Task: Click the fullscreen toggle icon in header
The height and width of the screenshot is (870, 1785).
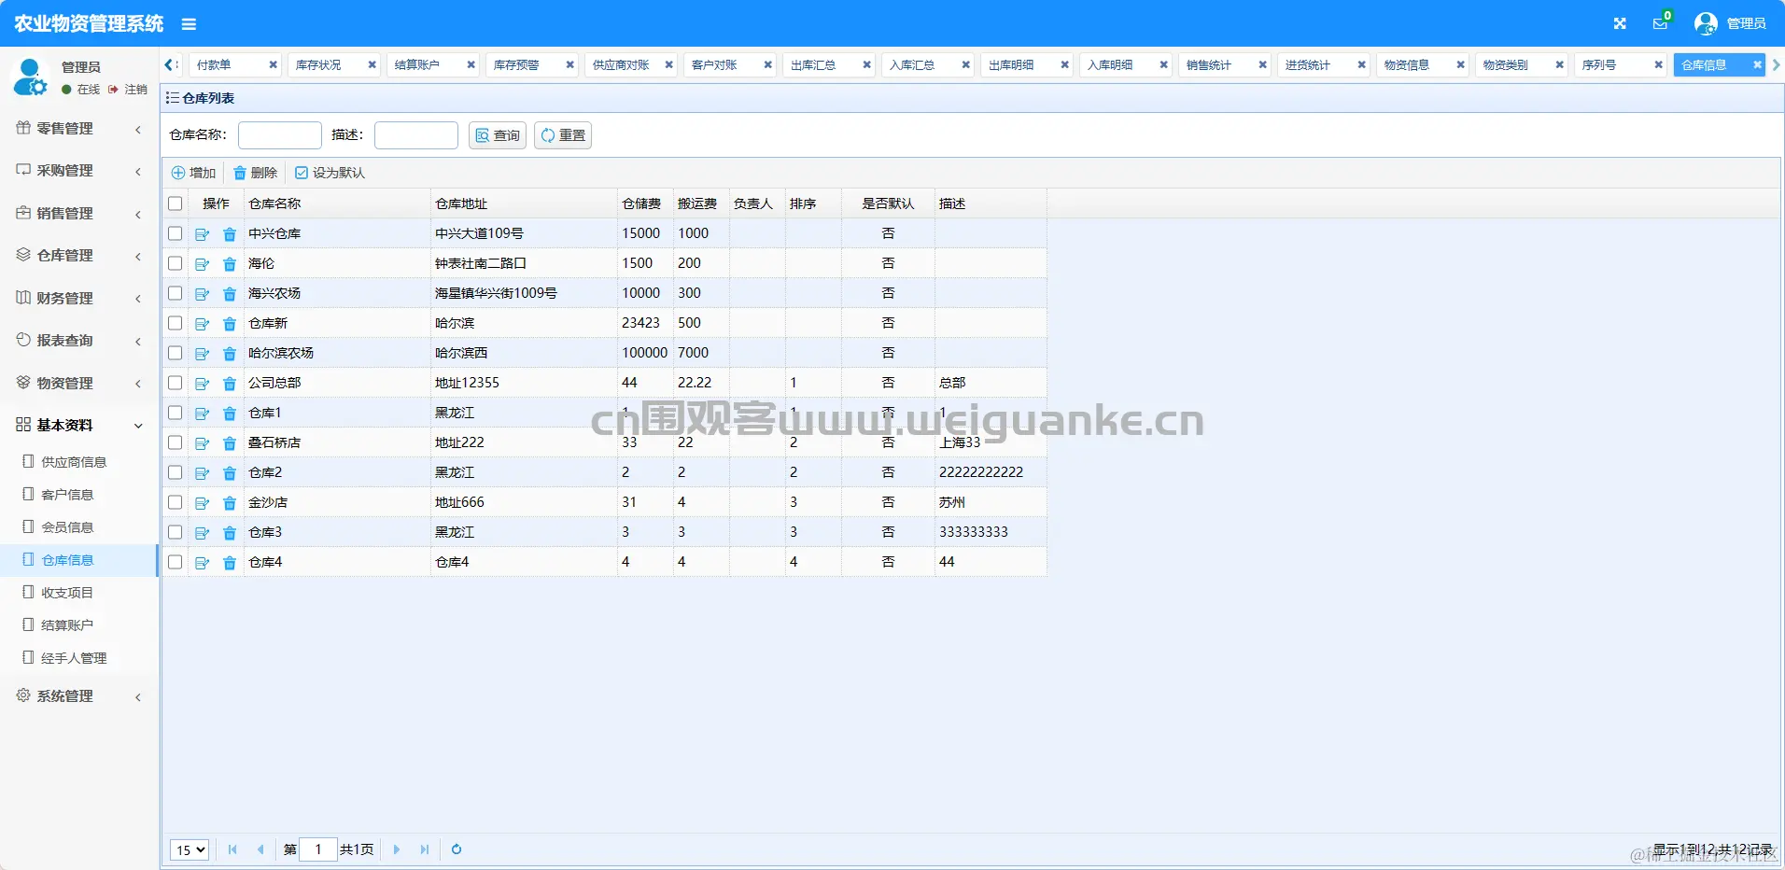Action: [1620, 23]
